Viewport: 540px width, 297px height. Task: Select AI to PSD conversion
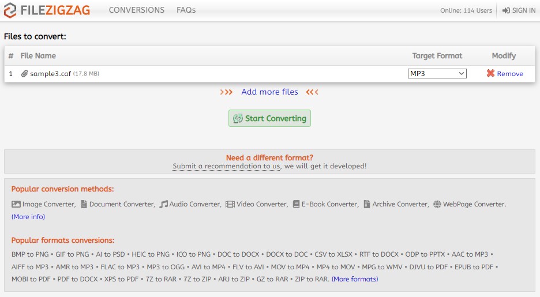(110, 254)
